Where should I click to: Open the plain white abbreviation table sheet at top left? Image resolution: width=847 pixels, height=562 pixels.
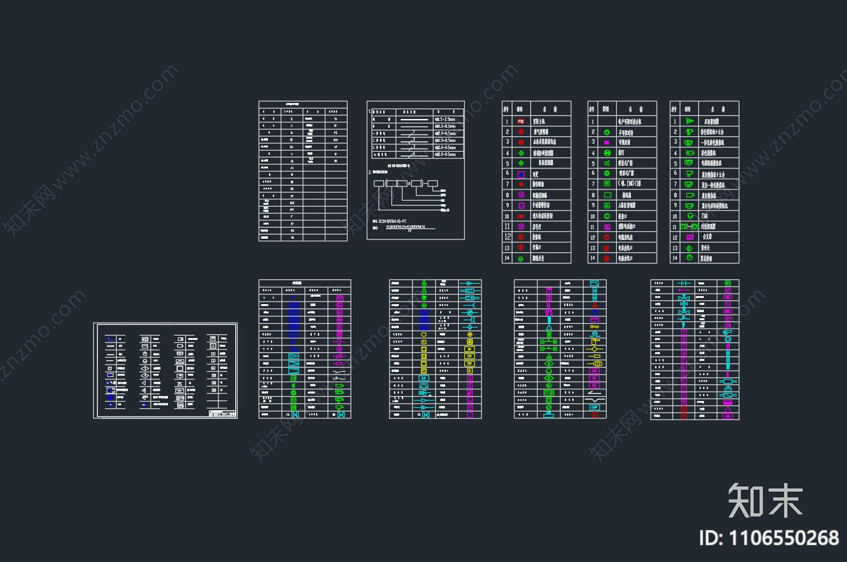(303, 171)
